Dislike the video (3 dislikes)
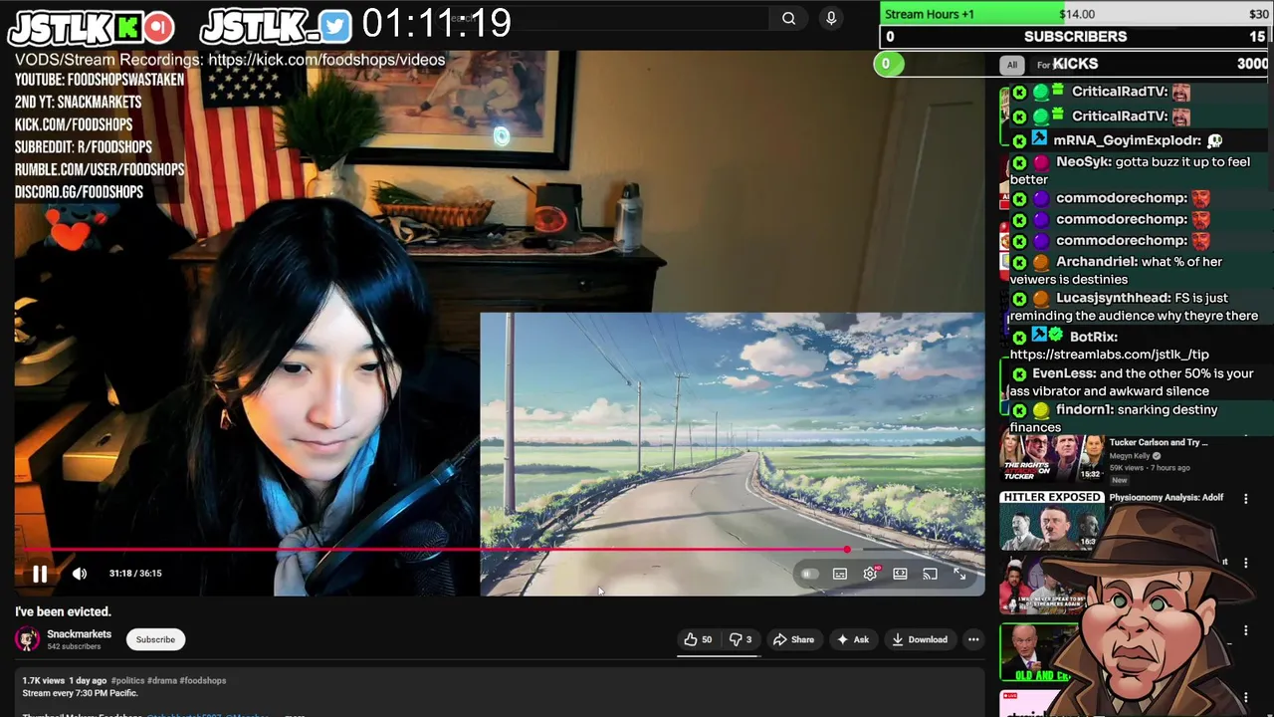Viewport: 1274px width, 717px height. [x=741, y=639]
